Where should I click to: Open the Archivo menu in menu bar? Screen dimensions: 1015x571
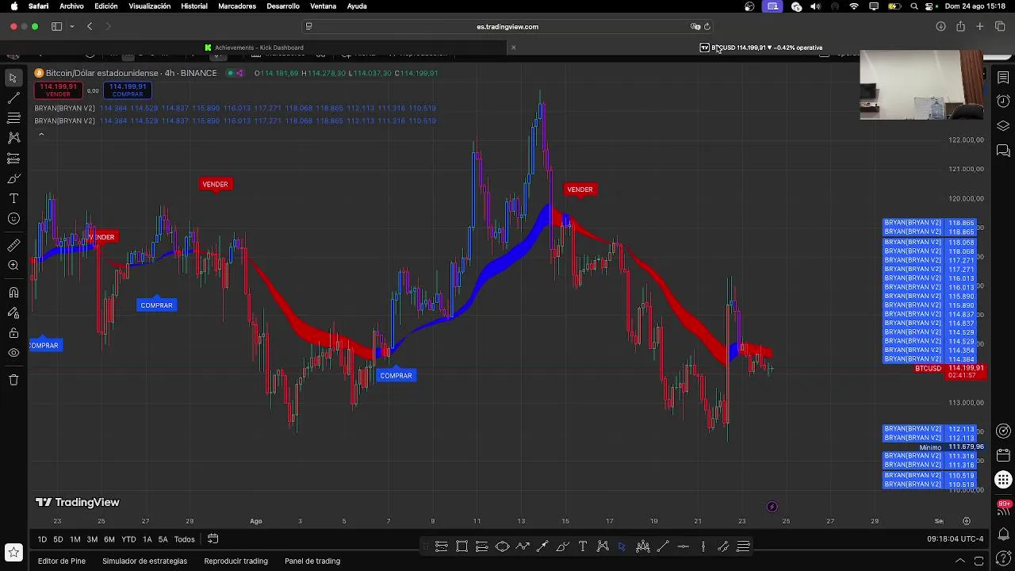coord(71,6)
